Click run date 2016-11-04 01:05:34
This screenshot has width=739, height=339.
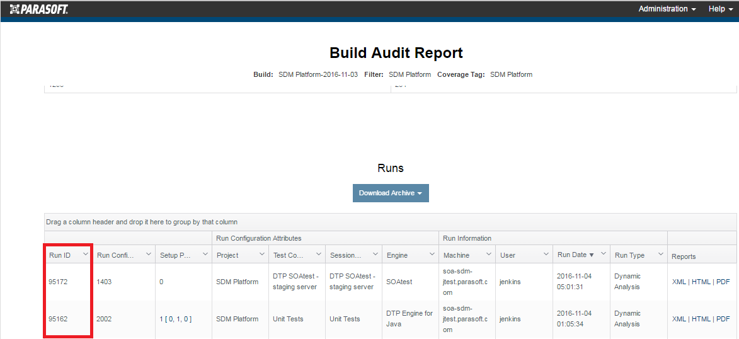click(574, 319)
